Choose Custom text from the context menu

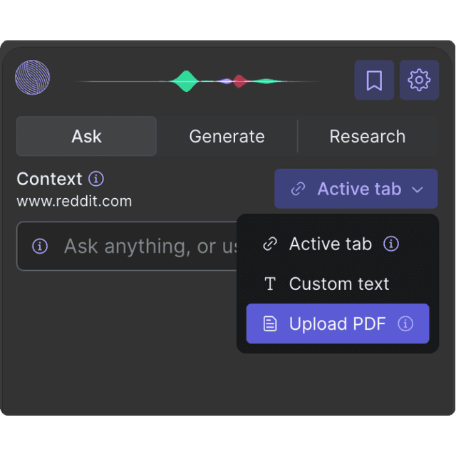click(x=339, y=284)
